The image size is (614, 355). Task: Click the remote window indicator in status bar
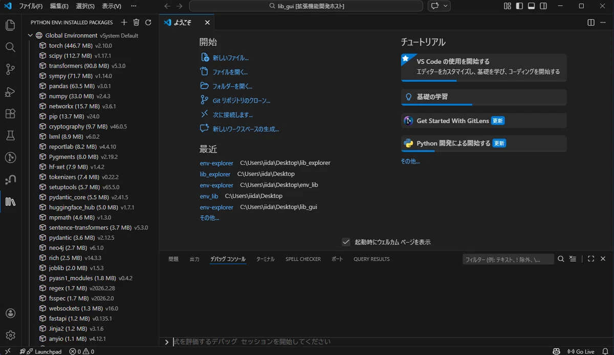(x=8, y=351)
